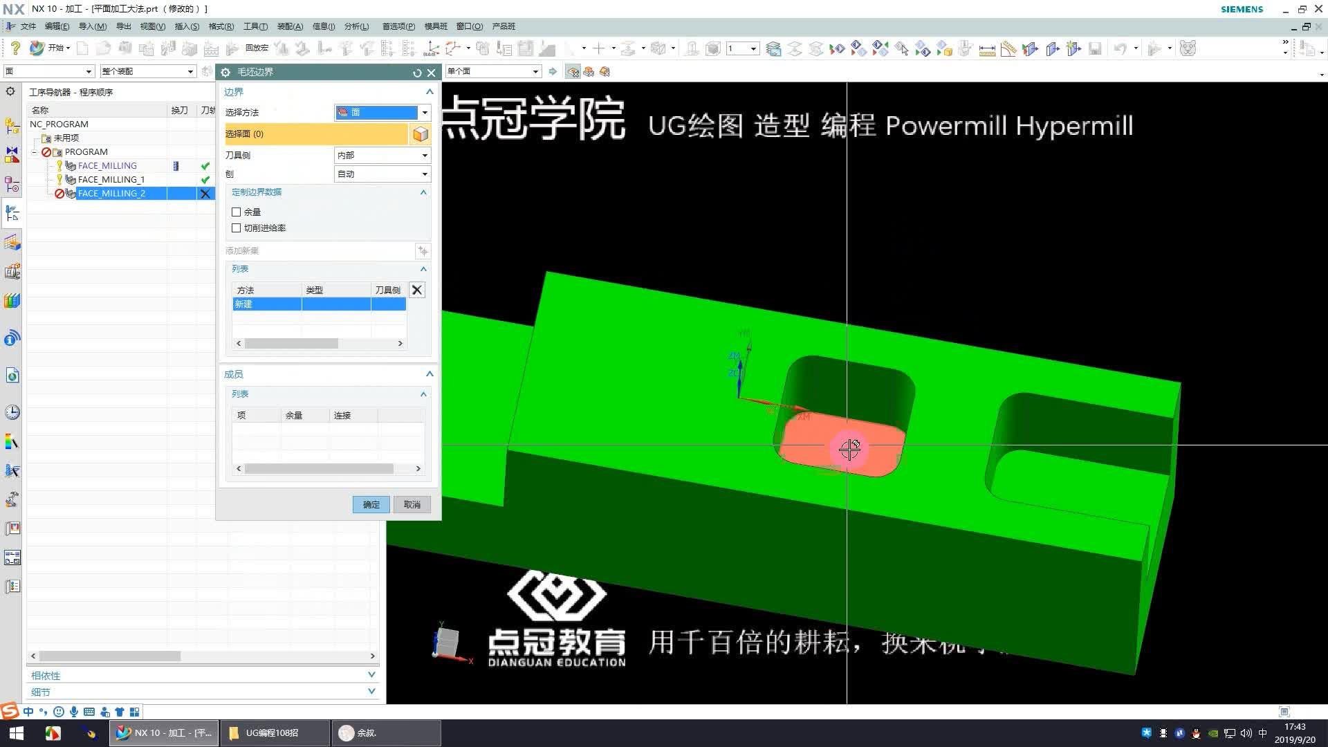Open the 选择方法 dropdown
1328x747 pixels.
[382, 112]
